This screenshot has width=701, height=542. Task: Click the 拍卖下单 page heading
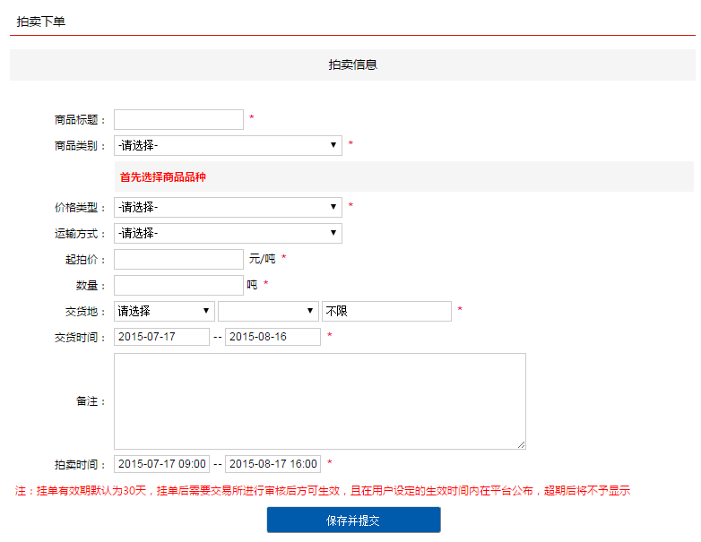click(41, 21)
